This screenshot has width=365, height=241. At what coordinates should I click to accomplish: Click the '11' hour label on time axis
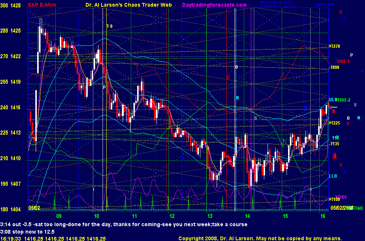coord(134,216)
